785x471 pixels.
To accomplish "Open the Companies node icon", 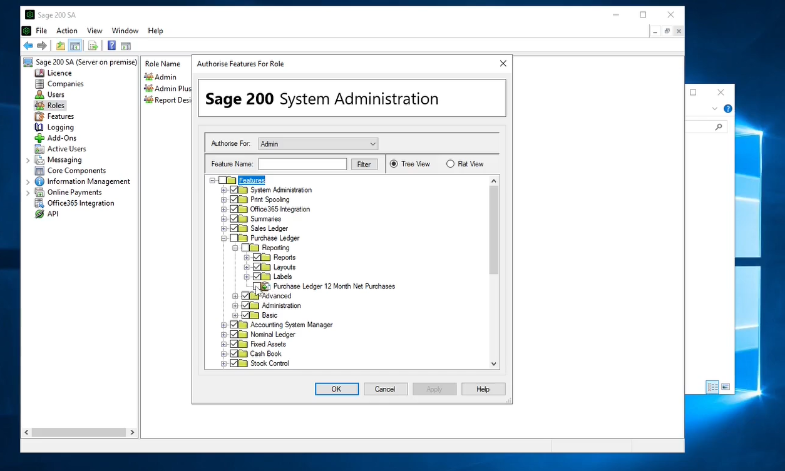I will pos(40,84).
